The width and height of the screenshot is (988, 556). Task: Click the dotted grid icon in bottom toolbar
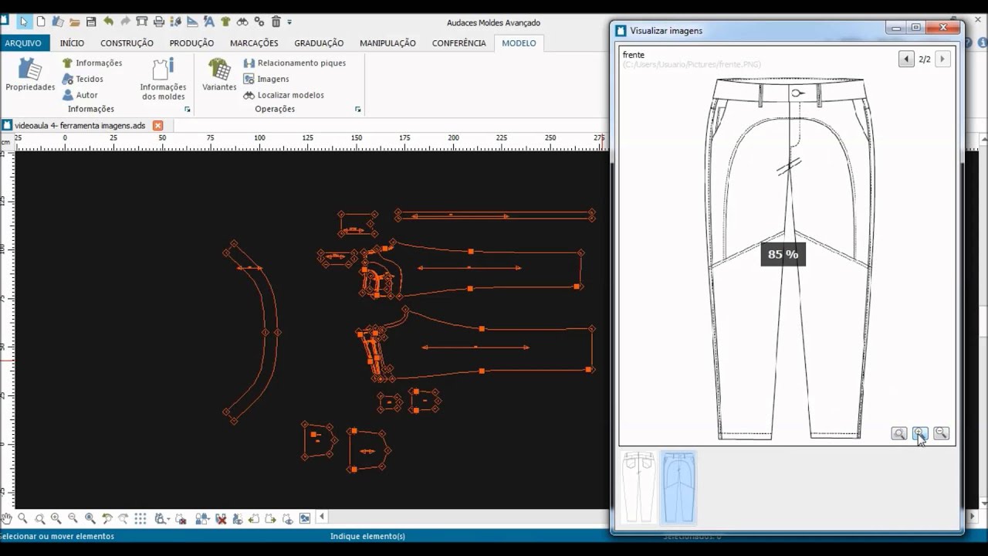(x=140, y=518)
